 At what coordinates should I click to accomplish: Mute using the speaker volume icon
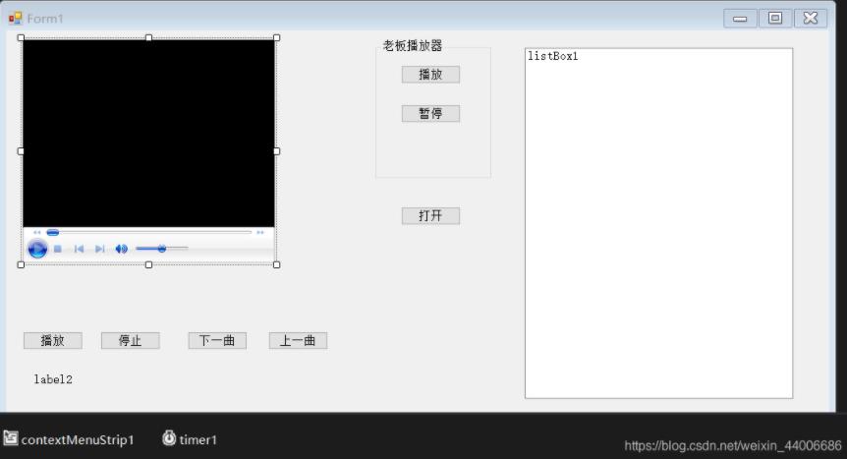click(x=121, y=249)
